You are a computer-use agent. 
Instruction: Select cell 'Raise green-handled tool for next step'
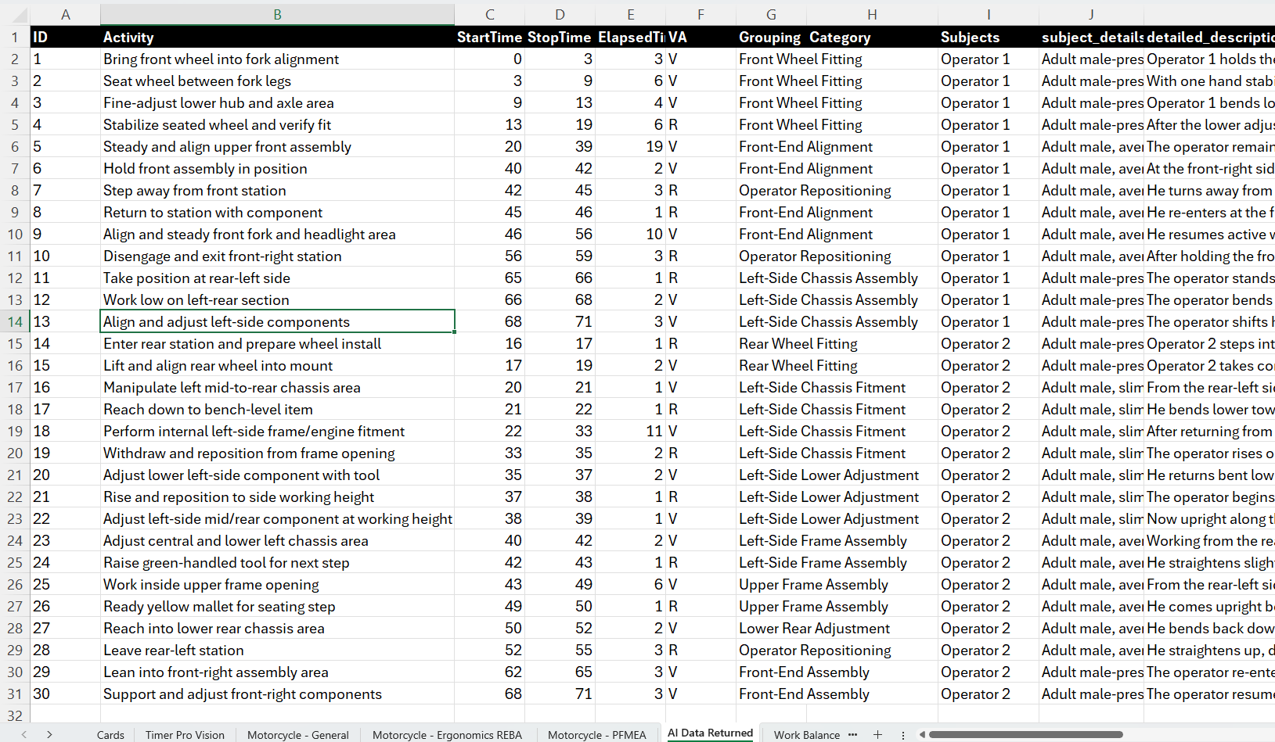click(277, 562)
